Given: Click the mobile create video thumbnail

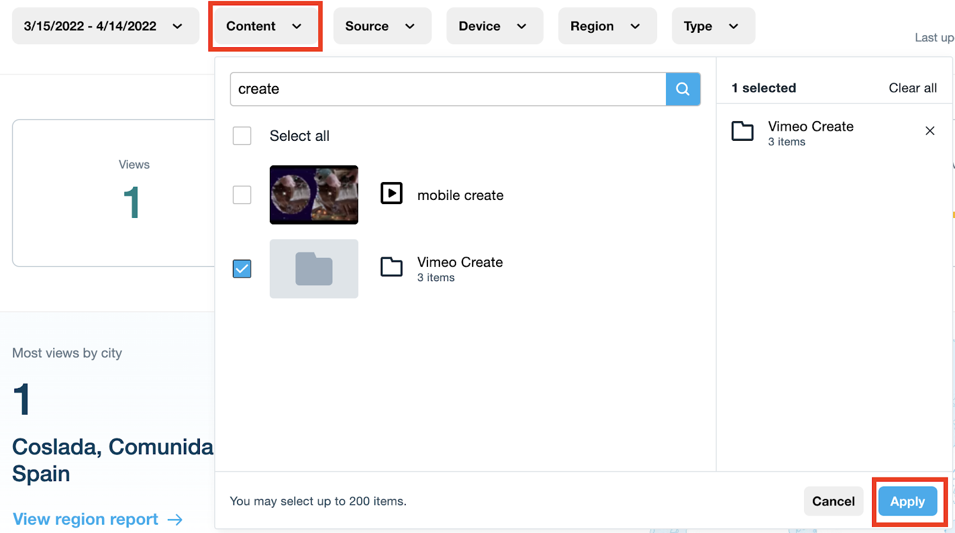Looking at the screenshot, I should (314, 195).
